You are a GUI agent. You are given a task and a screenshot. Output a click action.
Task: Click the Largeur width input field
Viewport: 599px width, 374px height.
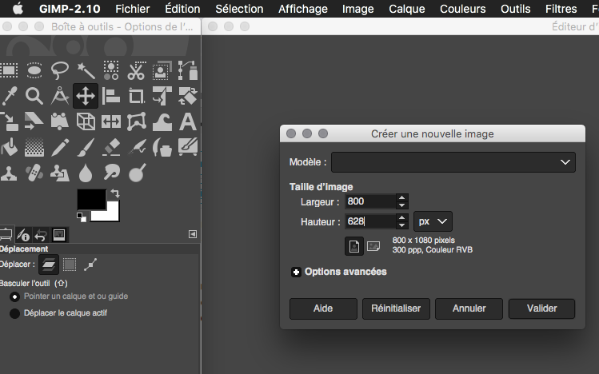pyautogui.click(x=369, y=201)
